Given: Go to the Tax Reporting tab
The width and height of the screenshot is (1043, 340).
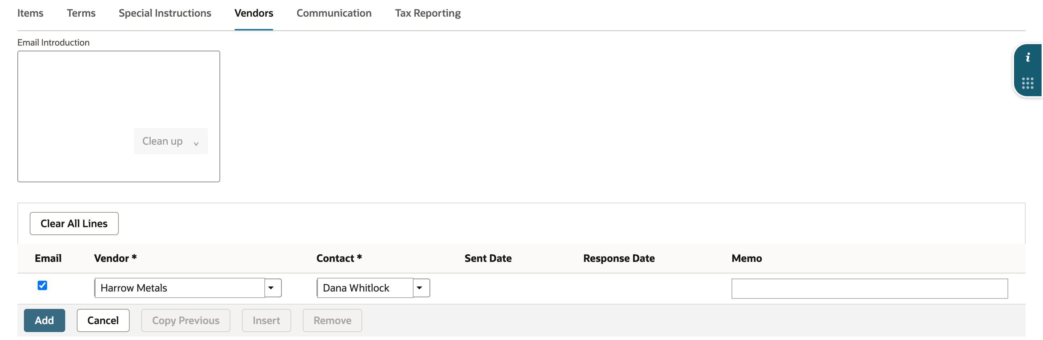Looking at the screenshot, I should click(428, 13).
